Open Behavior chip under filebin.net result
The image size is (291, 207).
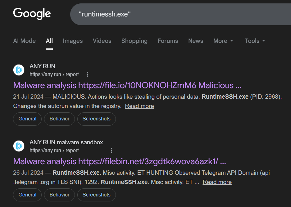coord(59,195)
